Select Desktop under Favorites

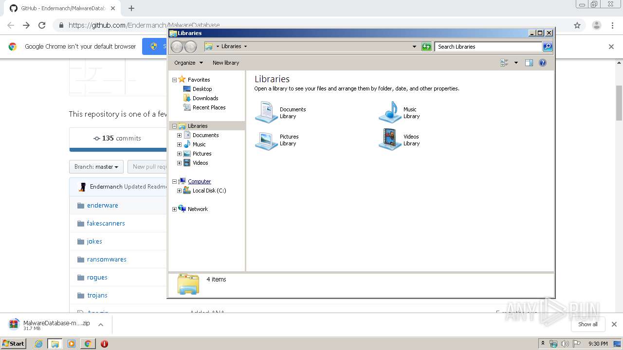202,89
